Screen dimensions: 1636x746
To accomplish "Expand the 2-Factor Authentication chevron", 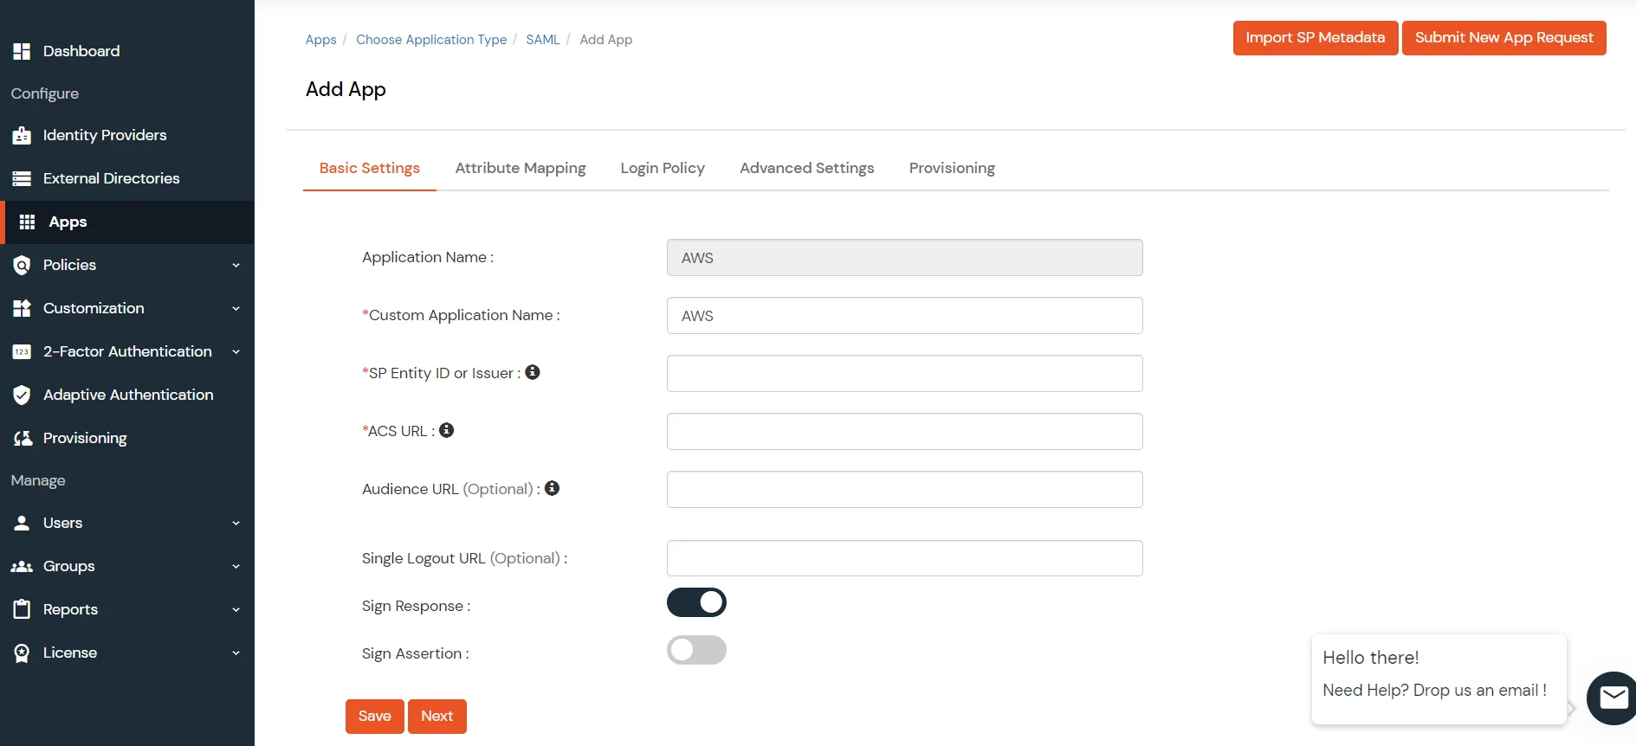I will tap(236, 352).
